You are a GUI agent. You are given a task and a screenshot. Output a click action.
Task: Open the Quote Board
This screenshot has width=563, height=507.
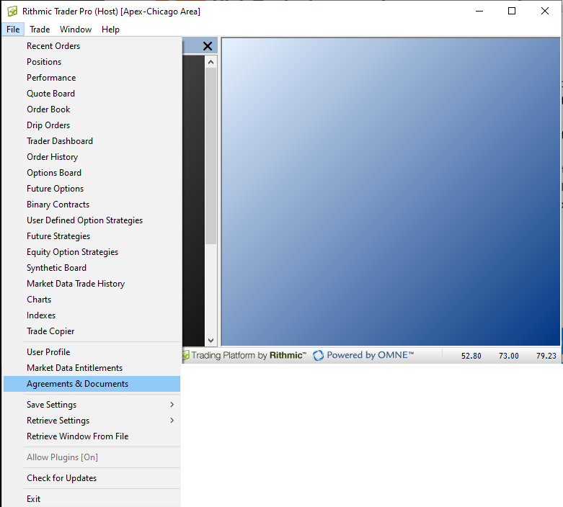click(50, 94)
